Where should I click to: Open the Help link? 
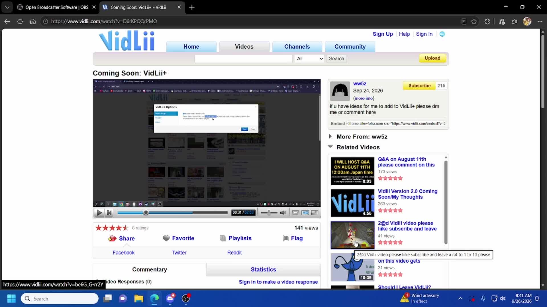[x=404, y=34]
